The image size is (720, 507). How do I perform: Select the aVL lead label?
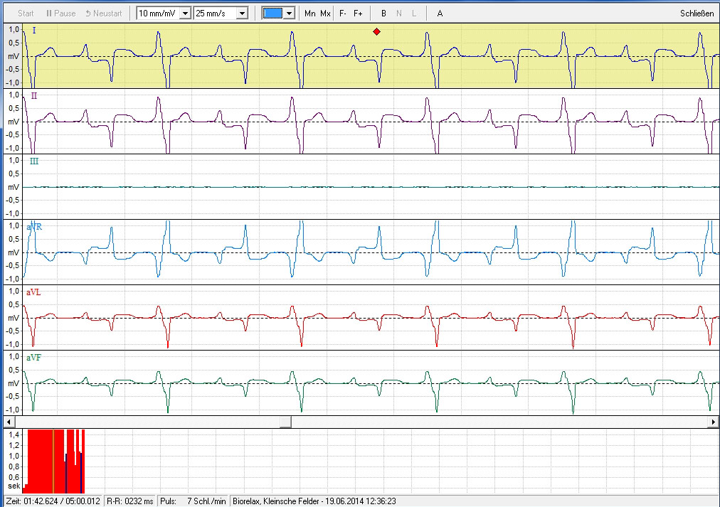tap(33, 292)
